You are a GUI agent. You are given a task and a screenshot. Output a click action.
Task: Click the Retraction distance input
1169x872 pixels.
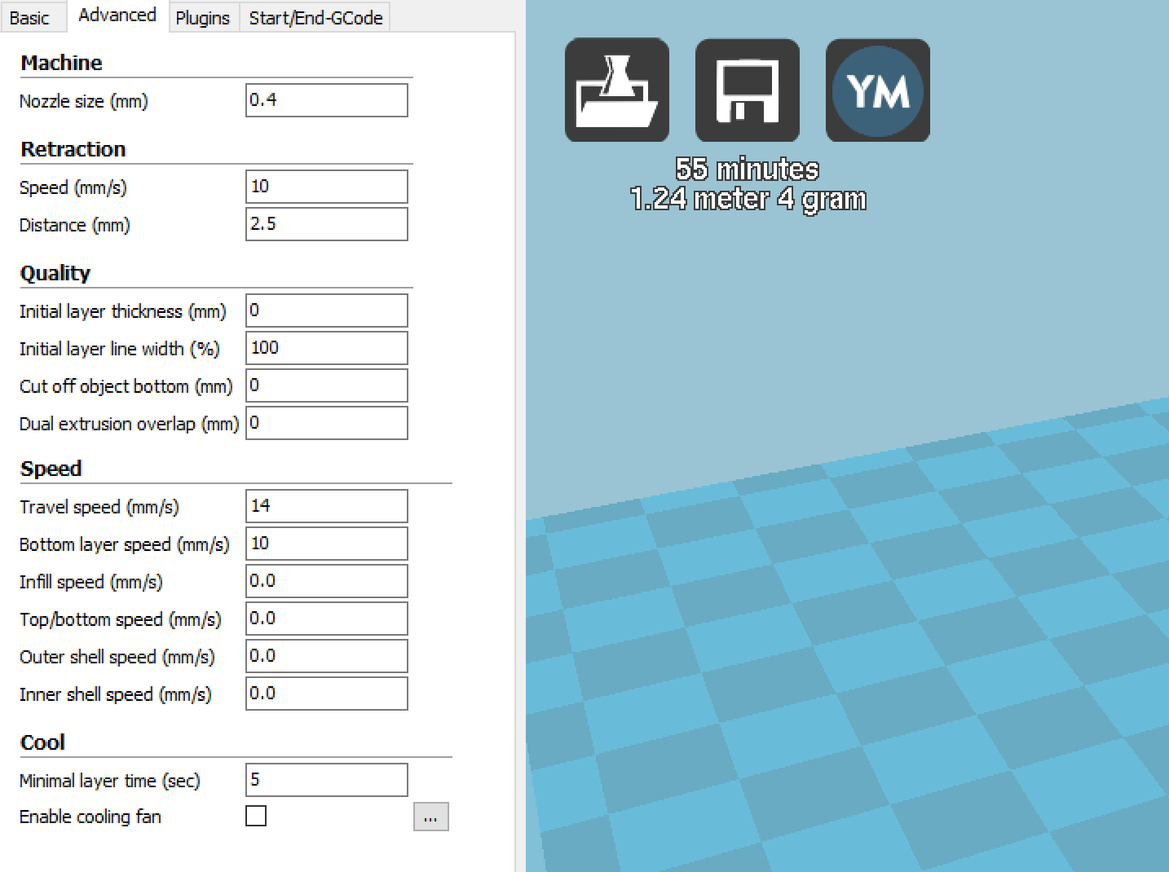[x=325, y=224]
